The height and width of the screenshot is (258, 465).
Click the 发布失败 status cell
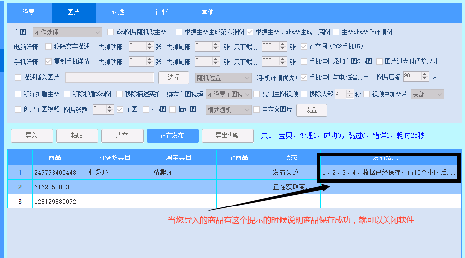coord(296,173)
